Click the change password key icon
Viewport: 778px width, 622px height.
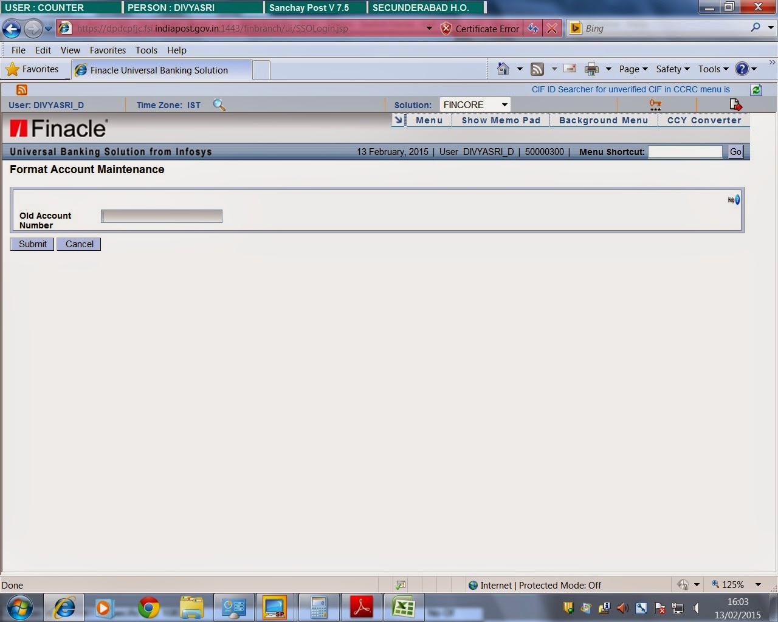point(655,104)
